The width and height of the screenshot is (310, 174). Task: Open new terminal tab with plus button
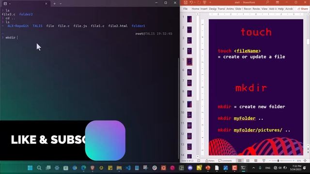(x=54, y=3)
